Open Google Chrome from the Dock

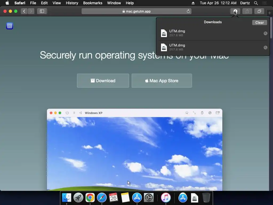[x=90, y=198]
